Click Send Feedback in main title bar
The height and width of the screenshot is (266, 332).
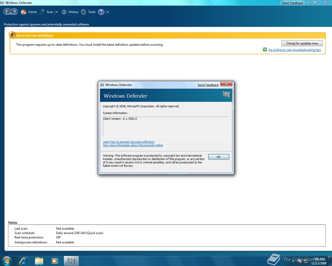pos(292,3)
